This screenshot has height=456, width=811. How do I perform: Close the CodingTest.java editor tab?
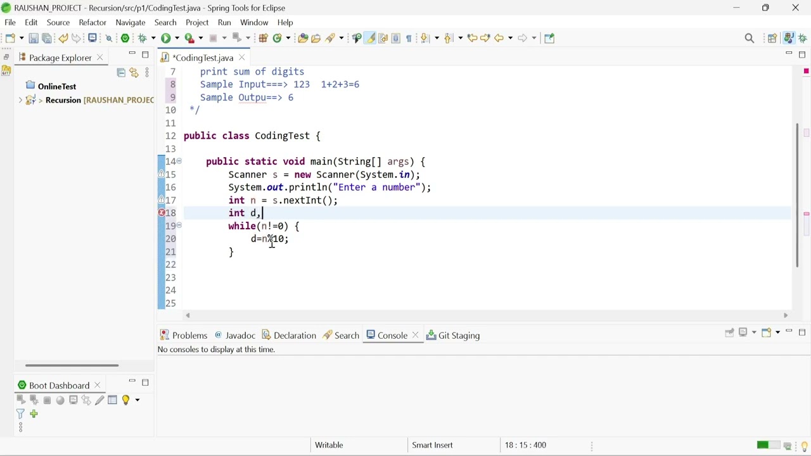pos(241,58)
